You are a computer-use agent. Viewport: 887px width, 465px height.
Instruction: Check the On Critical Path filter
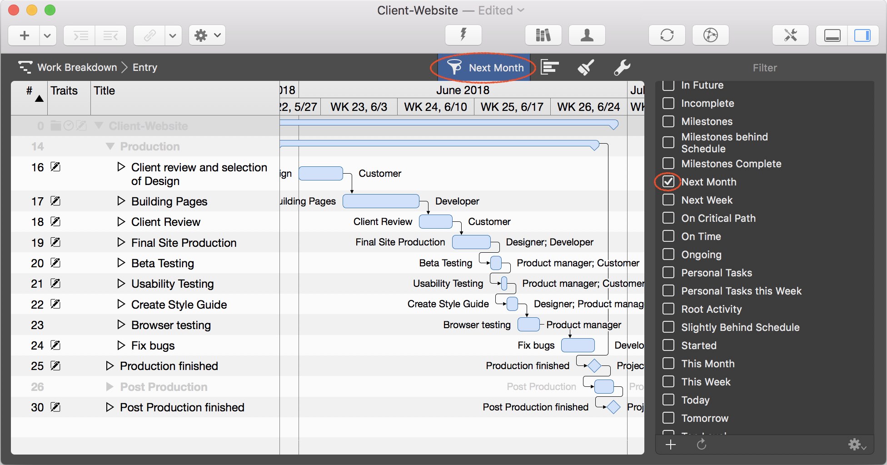click(x=668, y=218)
